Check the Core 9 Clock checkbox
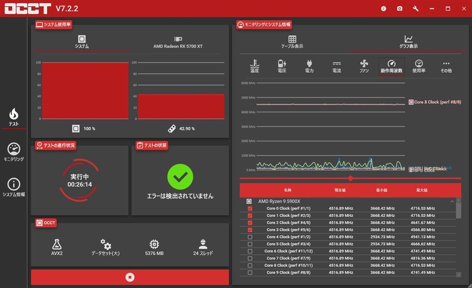The width and height of the screenshot is (472, 288). click(x=250, y=272)
